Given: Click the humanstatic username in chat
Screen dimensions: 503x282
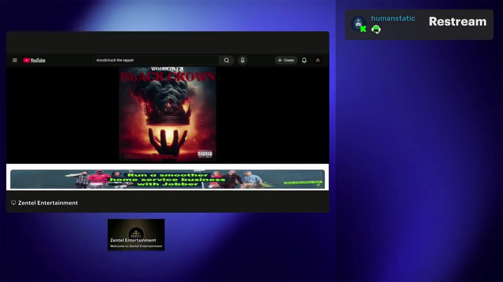Looking at the screenshot, I should click(393, 18).
